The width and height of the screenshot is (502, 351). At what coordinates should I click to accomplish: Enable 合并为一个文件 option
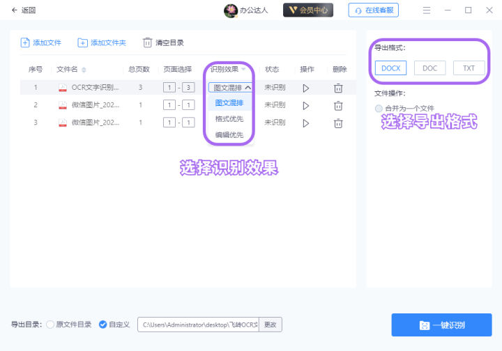[x=379, y=109]
